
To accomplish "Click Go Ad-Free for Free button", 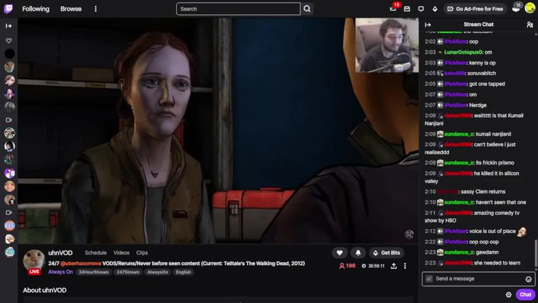I will point(475,9).
